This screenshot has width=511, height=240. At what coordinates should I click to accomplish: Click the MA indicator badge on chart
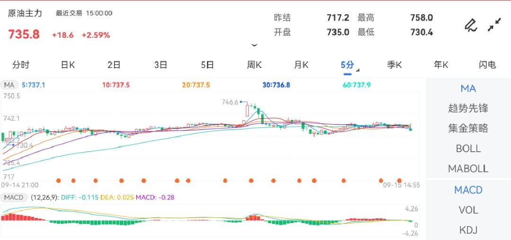9,85
